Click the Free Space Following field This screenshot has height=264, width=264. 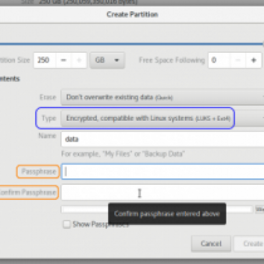[x=219, y=60]
